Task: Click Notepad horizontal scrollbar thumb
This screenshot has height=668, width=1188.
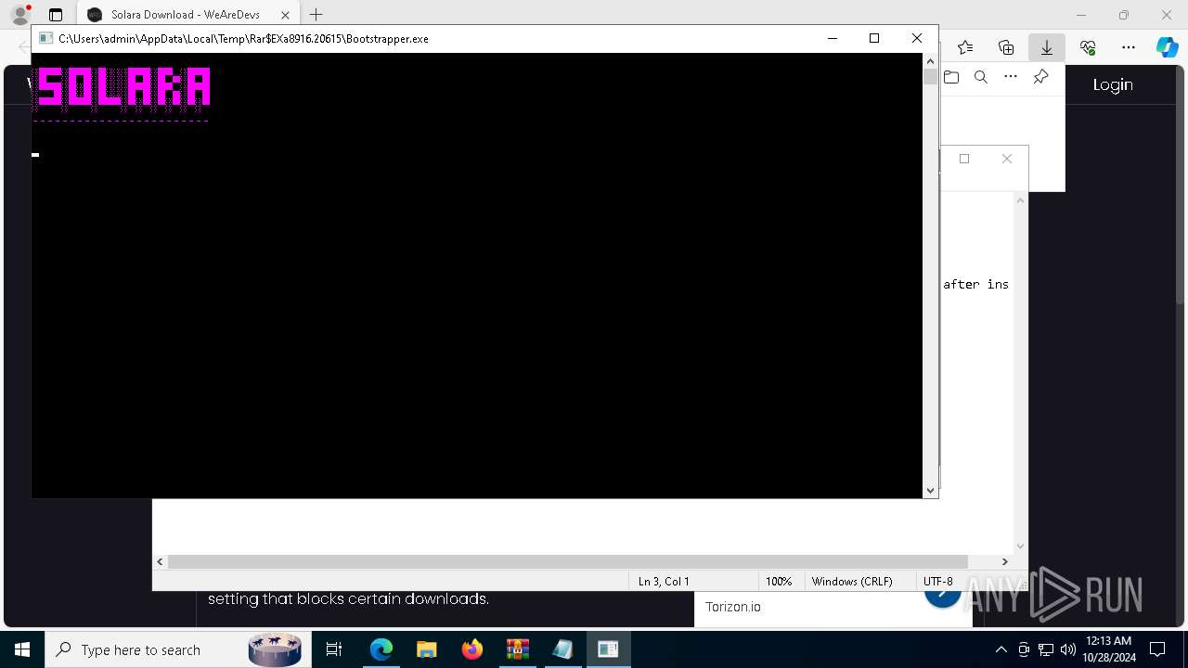Action: tap(568, 561)
